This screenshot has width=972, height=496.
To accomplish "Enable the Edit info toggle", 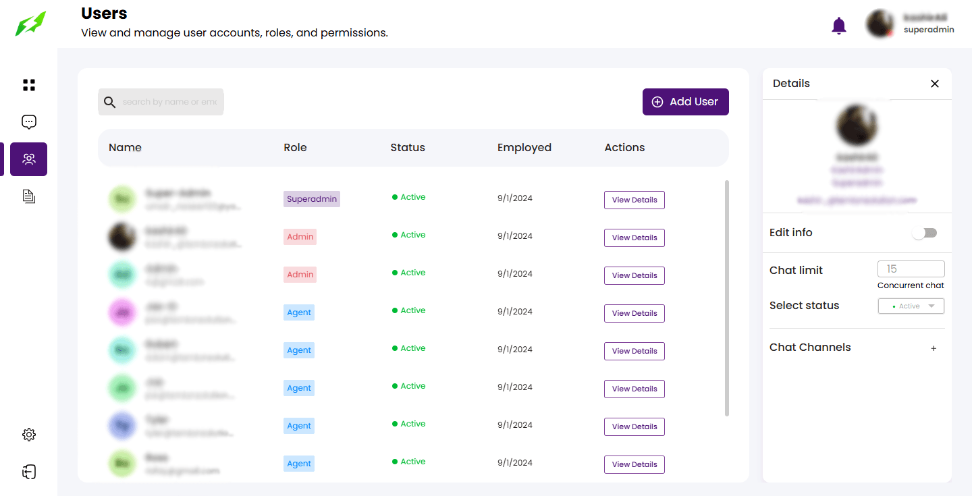I will (x=925, y=233).
